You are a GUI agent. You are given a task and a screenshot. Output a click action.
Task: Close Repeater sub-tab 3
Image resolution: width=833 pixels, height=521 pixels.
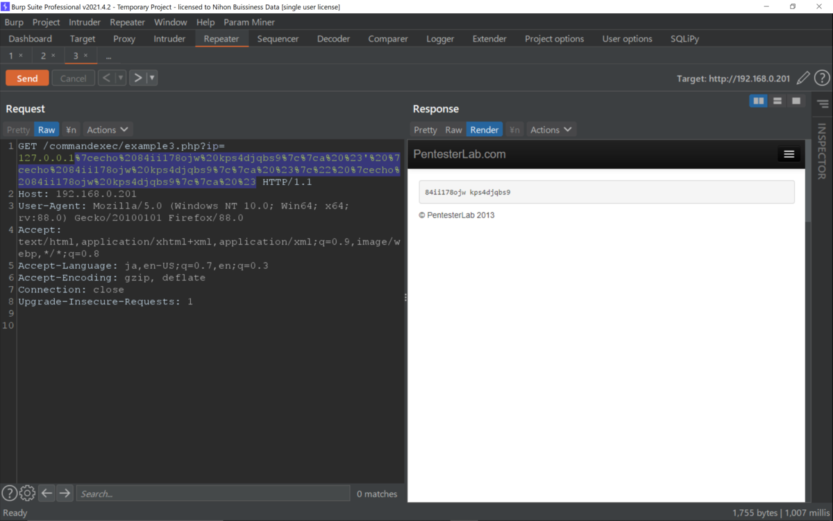85,55
